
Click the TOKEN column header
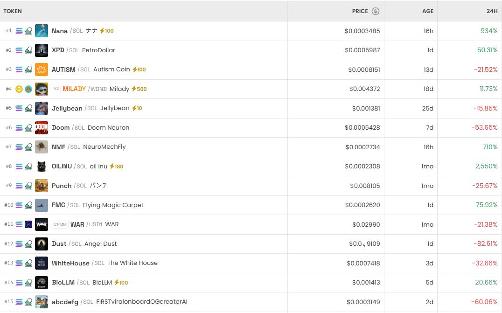tap(13, 11)
